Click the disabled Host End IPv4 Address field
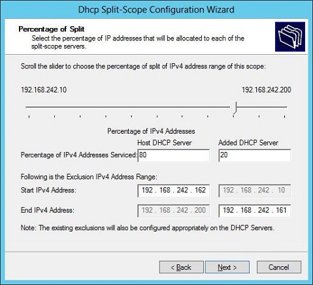The width and height of the screenshot is (313, 285). tap(174, 211)
